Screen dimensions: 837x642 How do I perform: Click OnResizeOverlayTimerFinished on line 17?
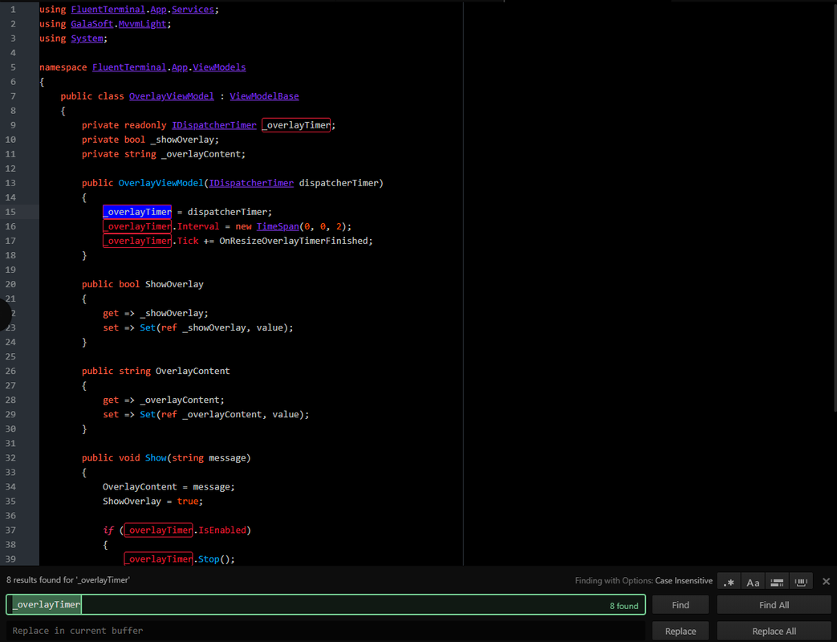tap(294, 241)
